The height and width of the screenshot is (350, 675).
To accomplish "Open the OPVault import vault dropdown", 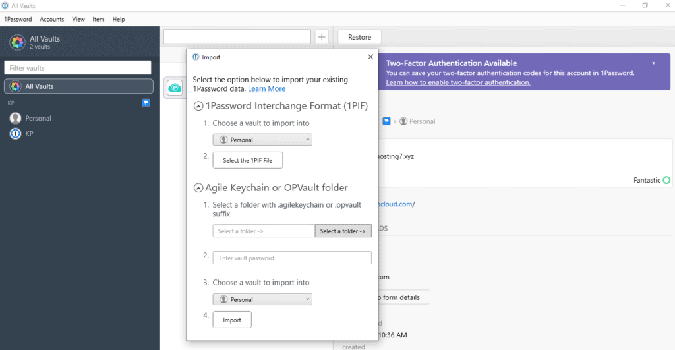I will tap(262, 299).
